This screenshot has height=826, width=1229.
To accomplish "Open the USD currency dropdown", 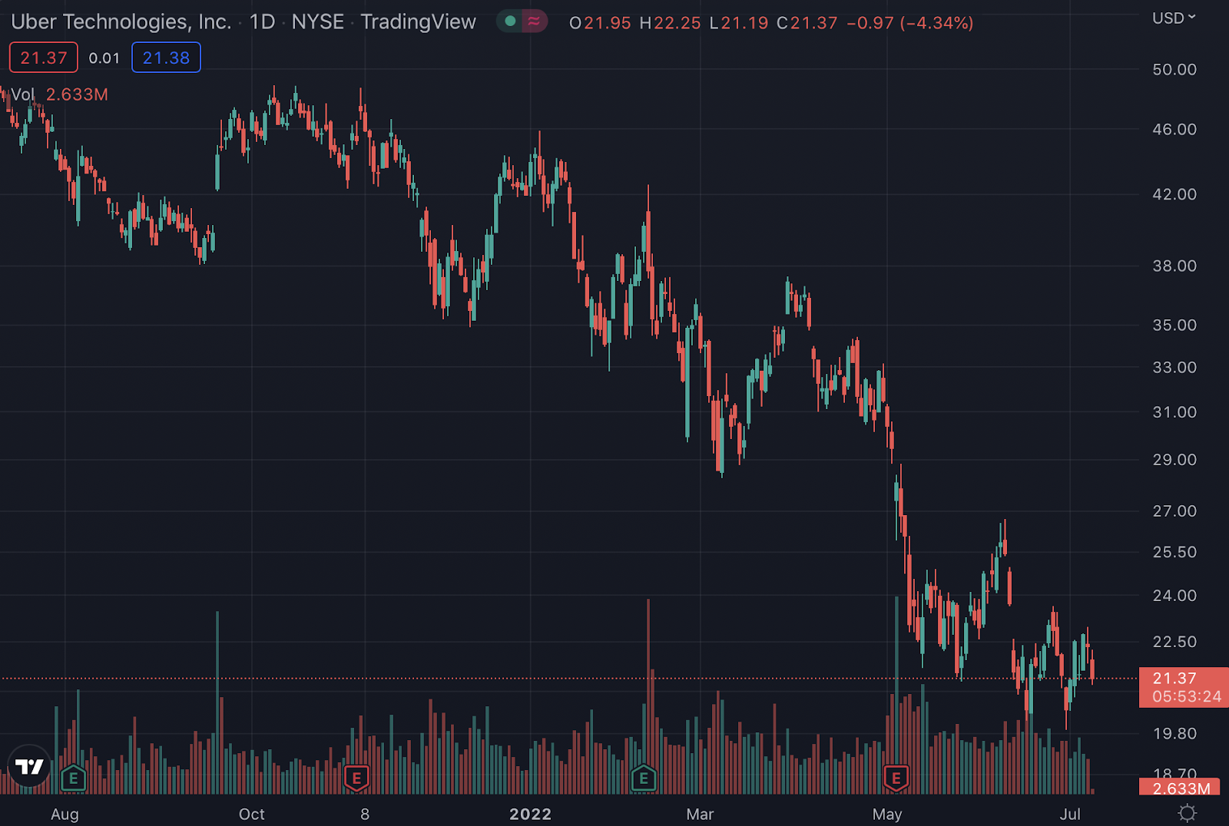I will (1174, 18).
